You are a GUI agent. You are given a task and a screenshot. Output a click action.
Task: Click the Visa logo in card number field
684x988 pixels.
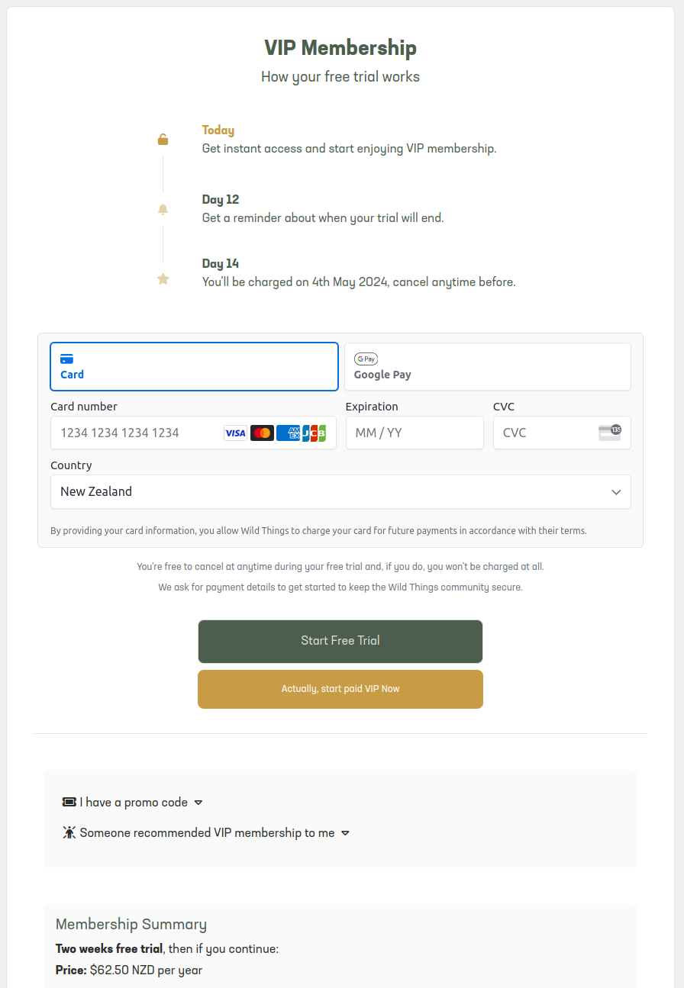coord(235,433)
